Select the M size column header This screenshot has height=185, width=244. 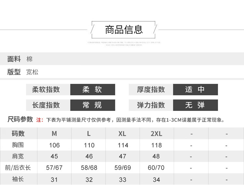54,134
